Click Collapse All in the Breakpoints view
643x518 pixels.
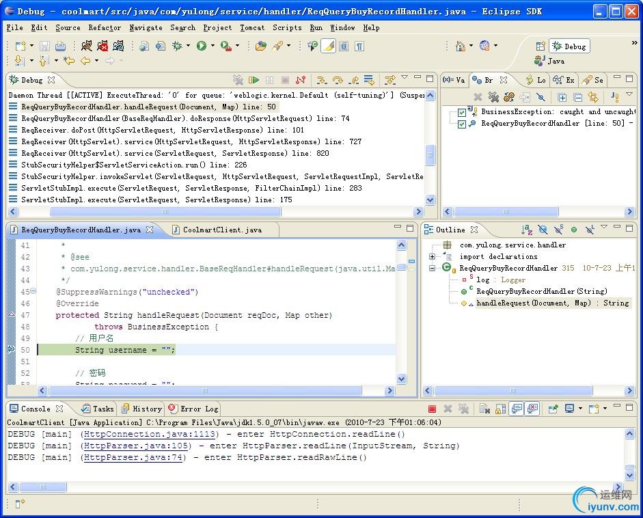point(578,97)
